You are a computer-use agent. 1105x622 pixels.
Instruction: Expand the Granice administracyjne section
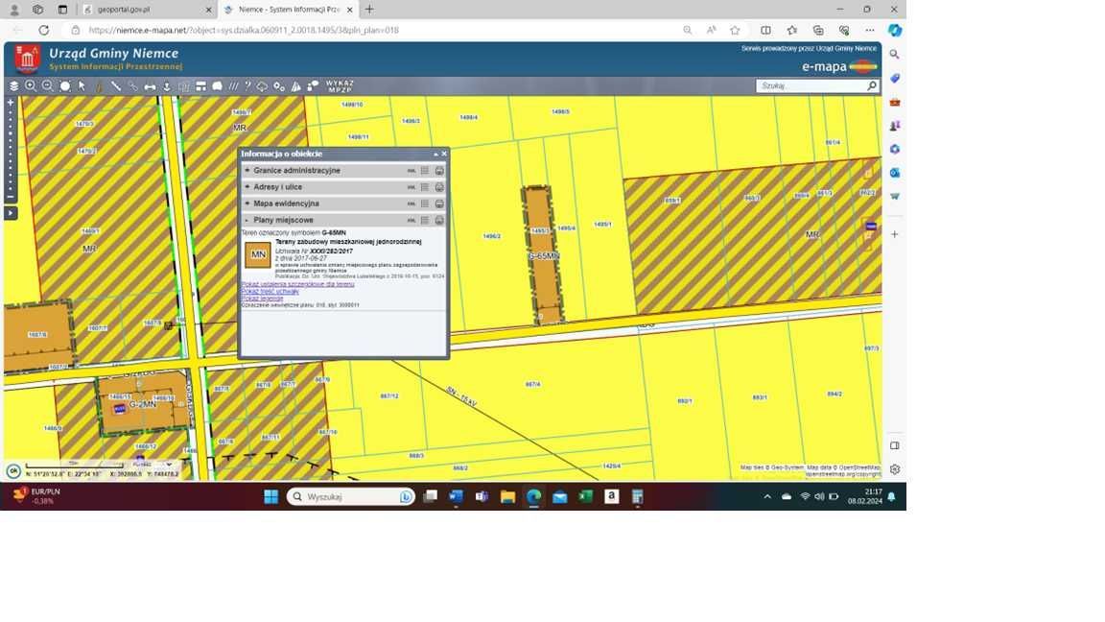[247, 171]
